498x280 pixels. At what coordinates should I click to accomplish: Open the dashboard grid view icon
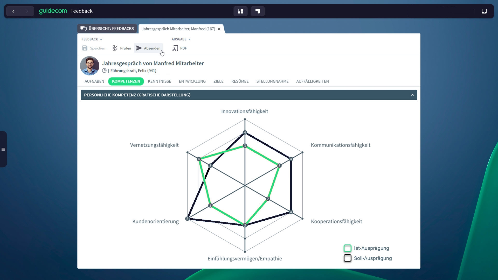click(240, 11)
